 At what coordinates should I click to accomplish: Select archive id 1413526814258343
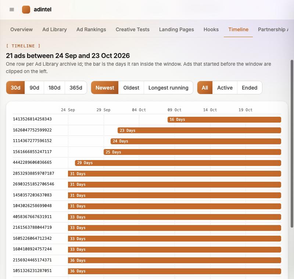32,119
